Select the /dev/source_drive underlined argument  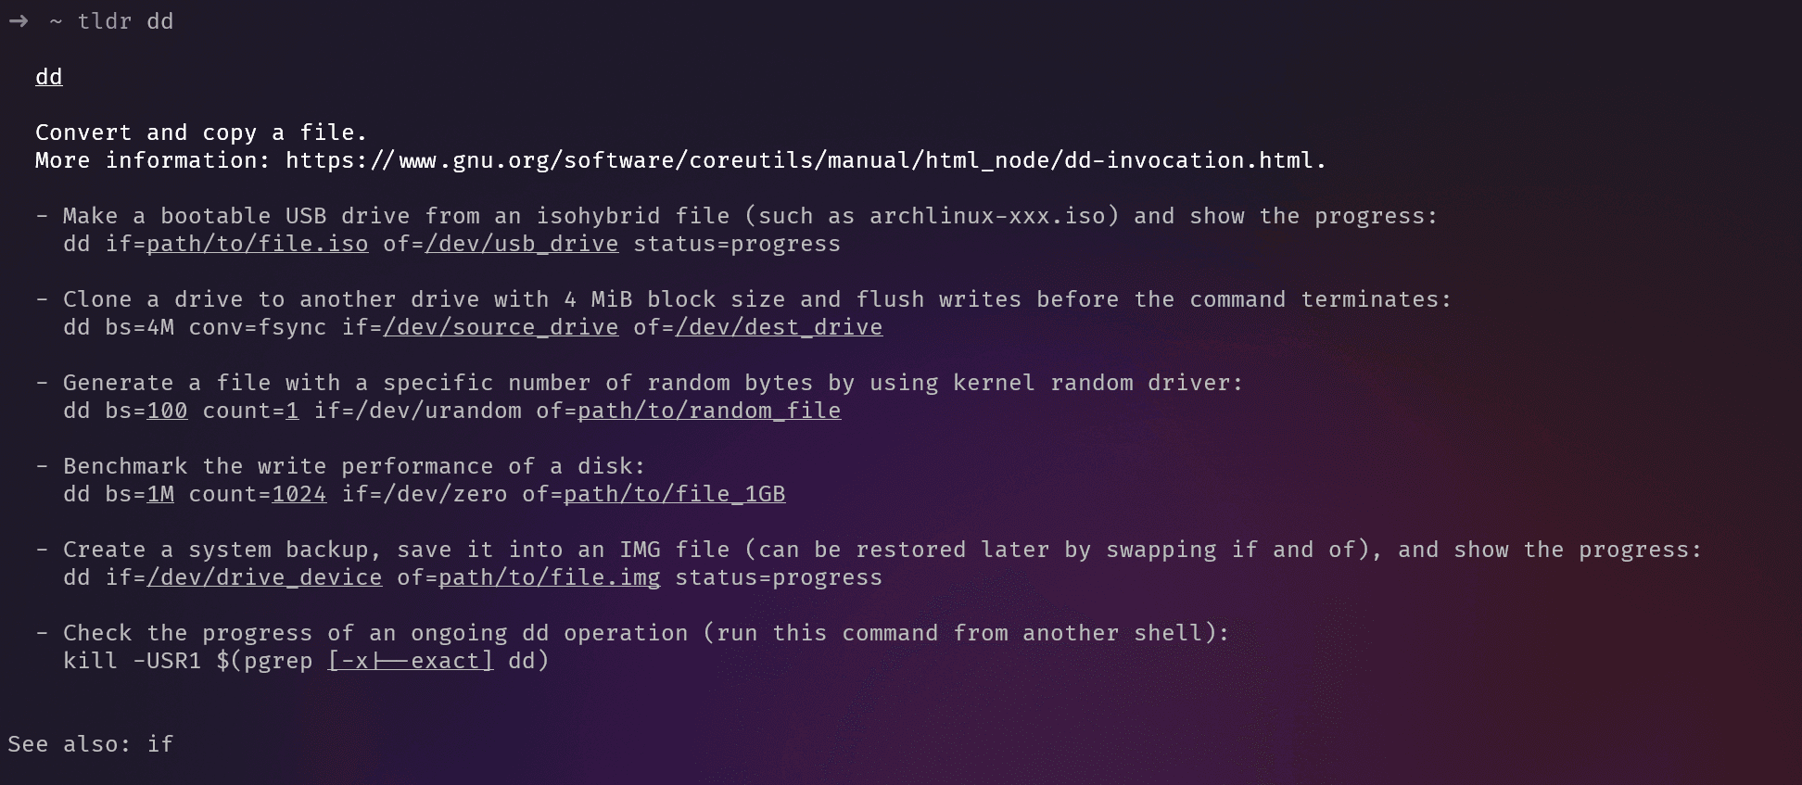tap(501, 327)
